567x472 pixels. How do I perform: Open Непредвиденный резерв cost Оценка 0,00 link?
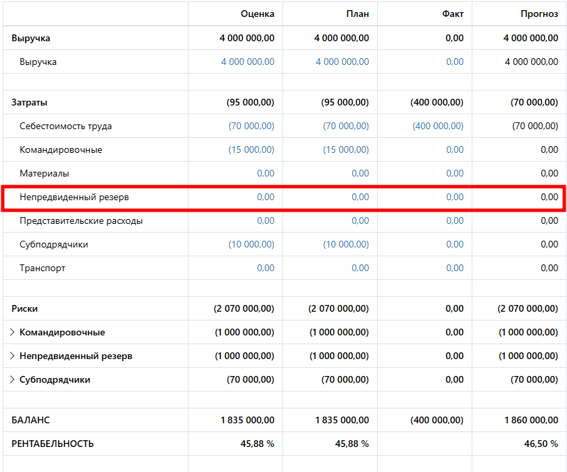266,197
